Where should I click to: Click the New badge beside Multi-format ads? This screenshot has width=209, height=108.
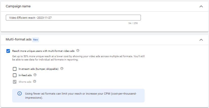point(35,40)
